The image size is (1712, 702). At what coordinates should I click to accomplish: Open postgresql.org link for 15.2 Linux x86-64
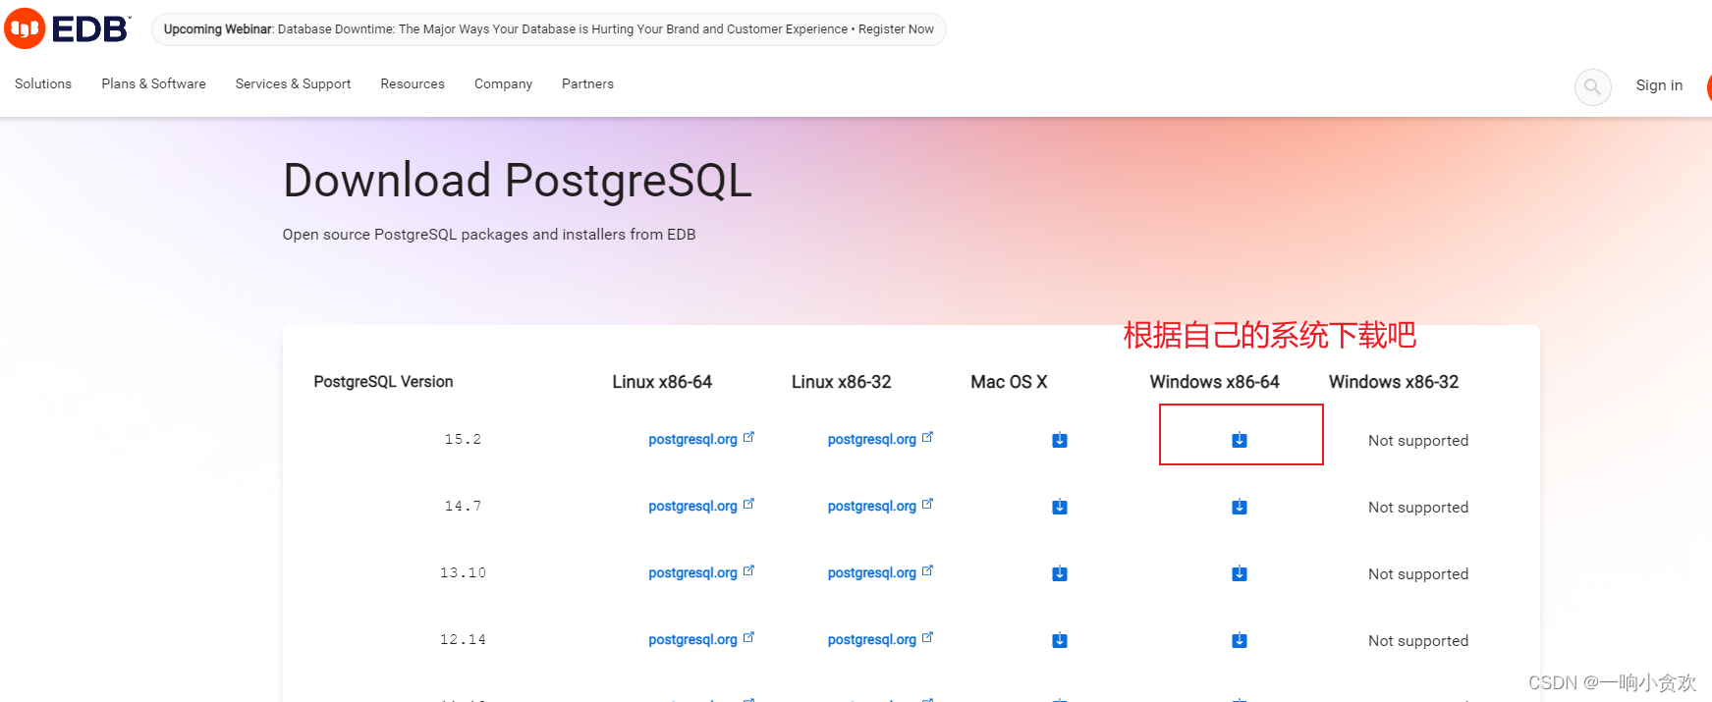pos(701,439)
